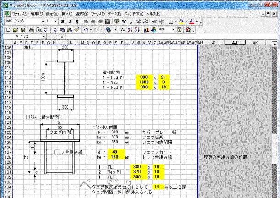Click Format Painter brush

(77, 29)
